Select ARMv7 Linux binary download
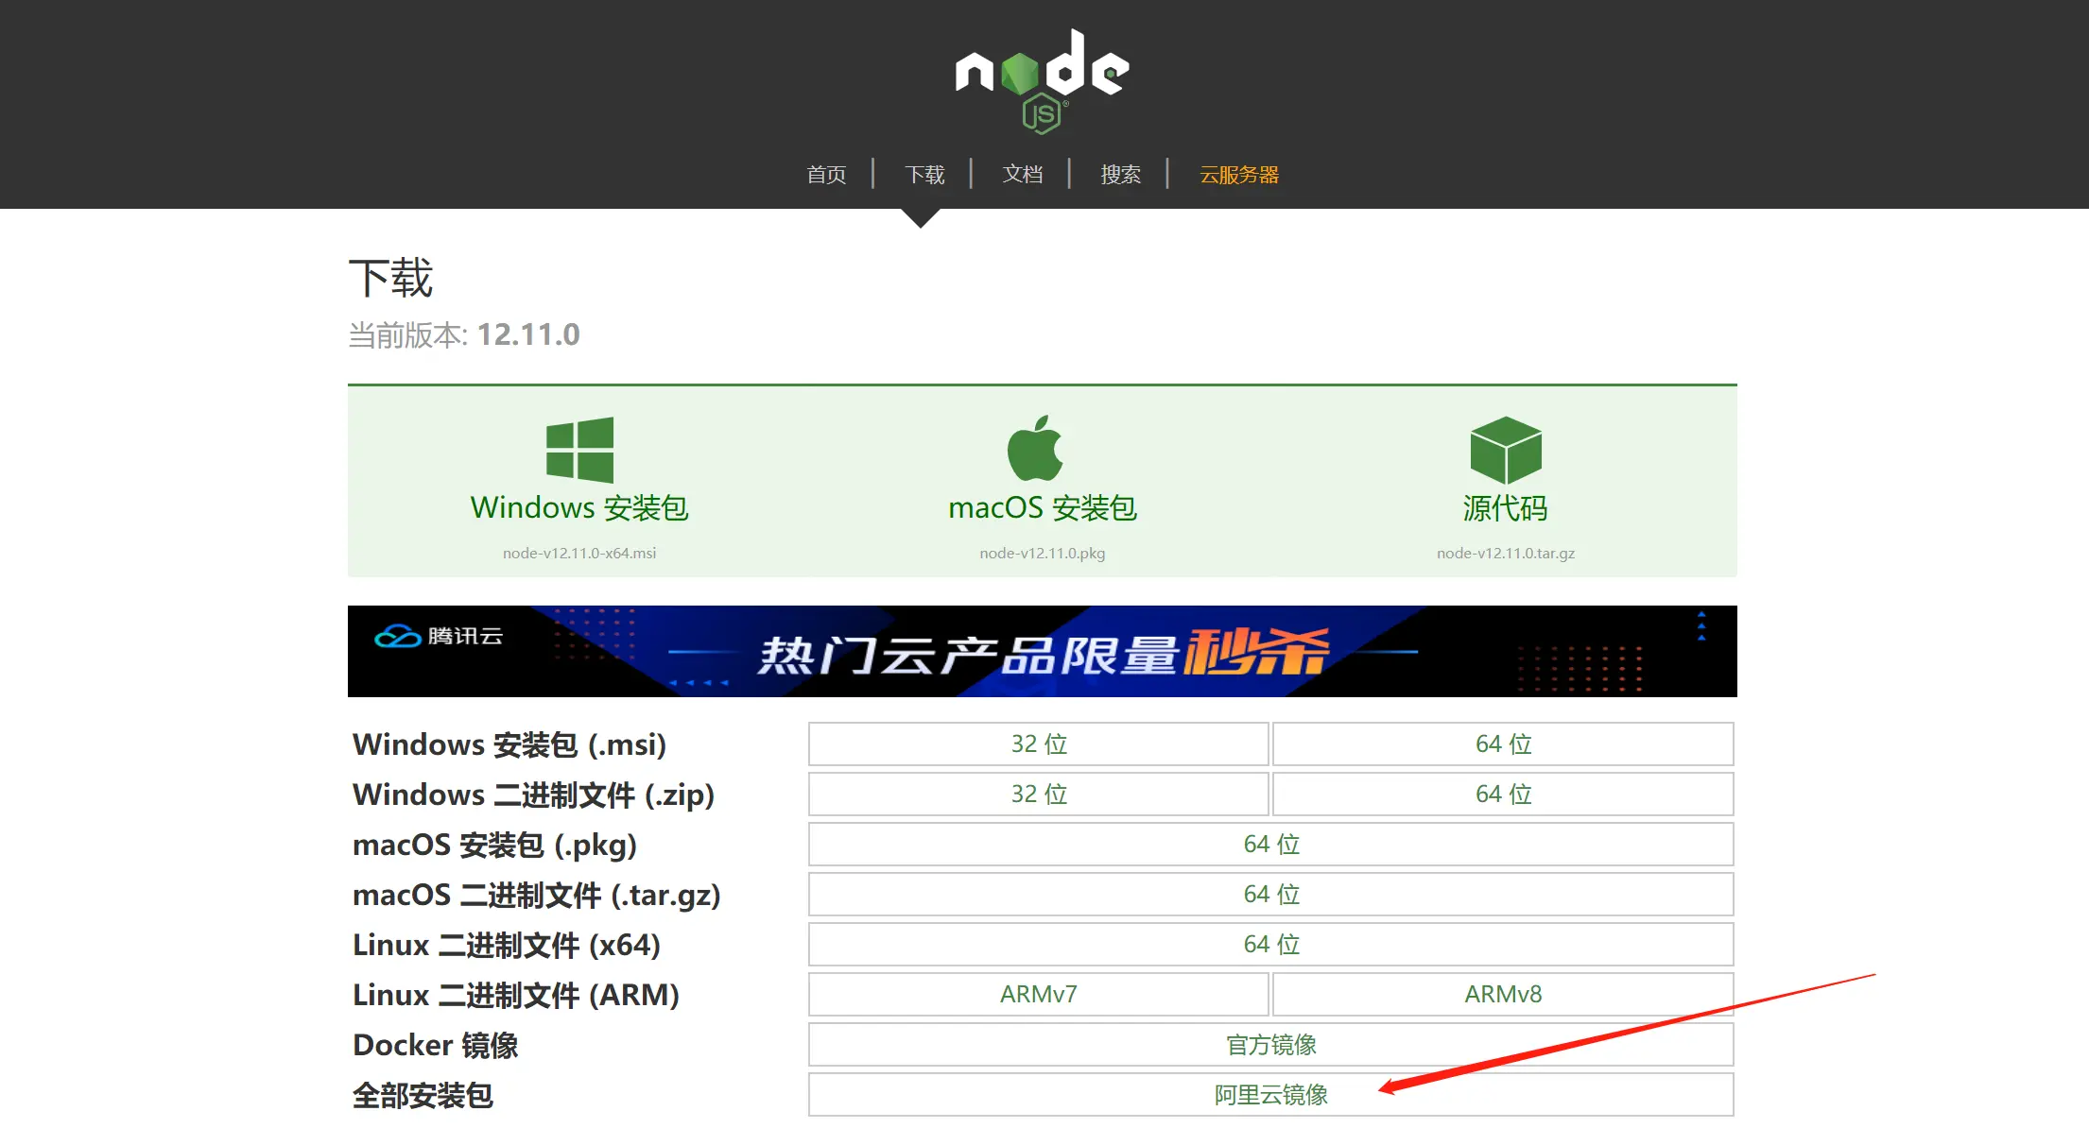The height and width of the screenshot is (1128, 2089). [x=1038, y=995]
